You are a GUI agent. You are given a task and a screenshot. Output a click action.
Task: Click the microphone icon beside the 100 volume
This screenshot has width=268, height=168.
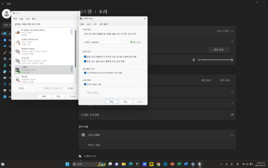tap(194, 60)
